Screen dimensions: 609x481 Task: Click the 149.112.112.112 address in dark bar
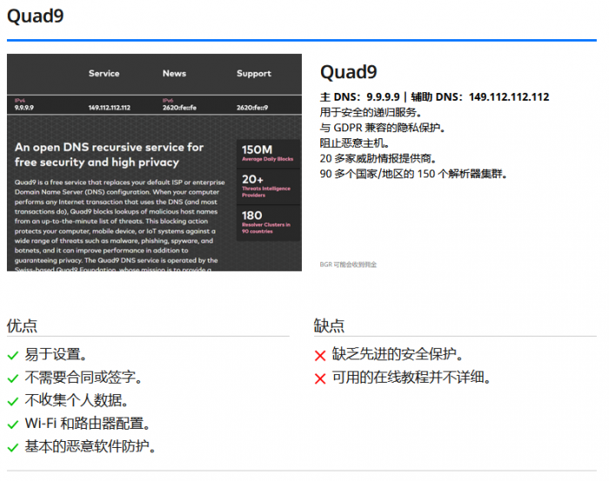click(x=109, y=108)
